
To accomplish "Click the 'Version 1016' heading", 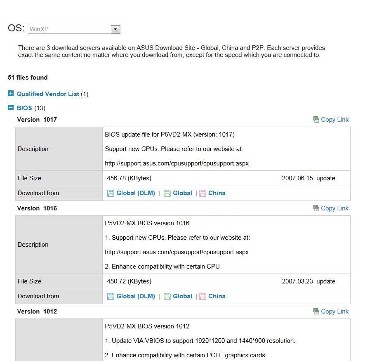I will click(37, 208).
